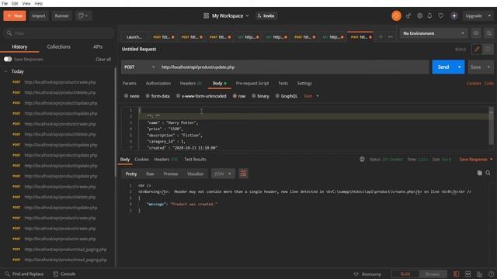Screen dimensions: 497x279
Task: Collapse the Today history group
Action: [x=5, y=71]
